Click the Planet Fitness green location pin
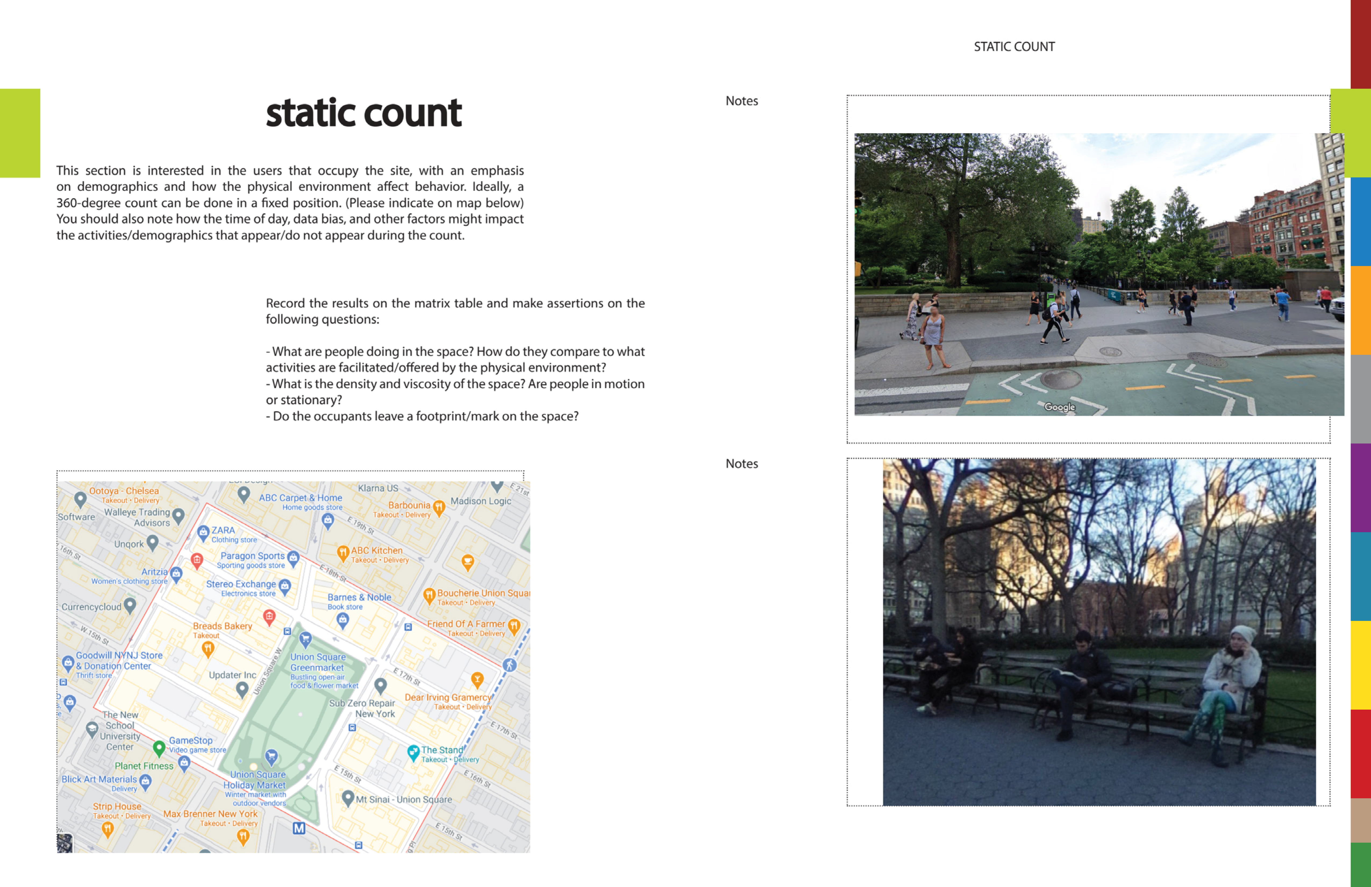Viewport: 1371px width, 887px height. pyautogui.click(x=159, y=747)
